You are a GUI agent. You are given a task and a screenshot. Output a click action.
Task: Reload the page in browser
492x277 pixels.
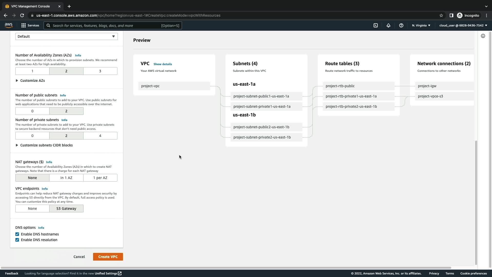[22, 15]
